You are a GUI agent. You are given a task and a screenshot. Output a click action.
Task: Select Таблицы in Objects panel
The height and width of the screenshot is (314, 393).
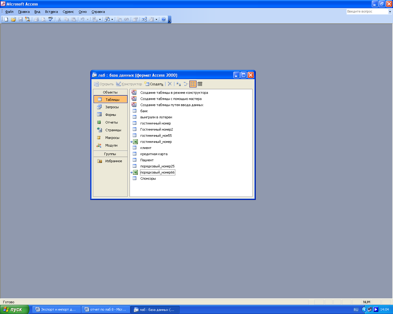click(111, 99)
